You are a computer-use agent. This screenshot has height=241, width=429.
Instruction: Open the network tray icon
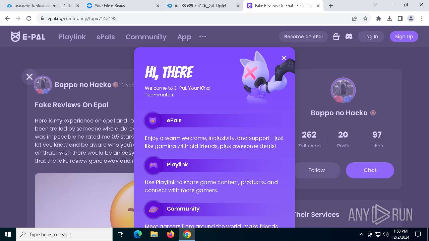pyautogui.click(x=378, y=234)
